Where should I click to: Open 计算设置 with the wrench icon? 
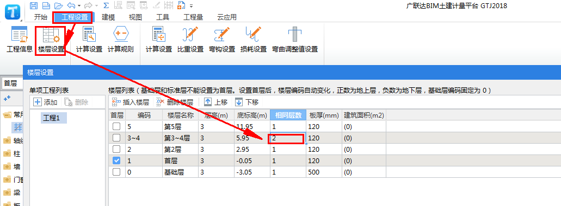tap(89, 40)
